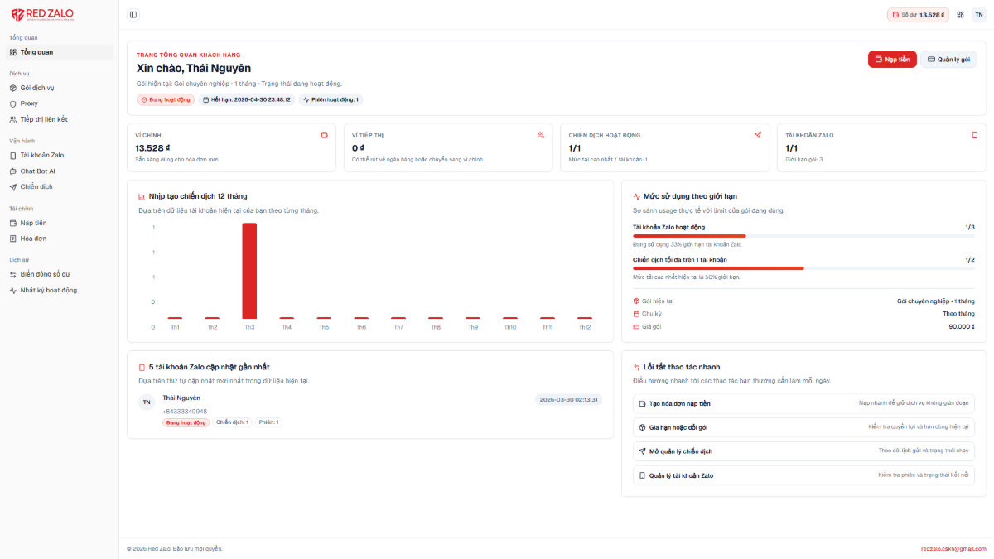Click the 2026-03-30 02:13:31 timestamp
994x559 pixels.
[569, 399]
